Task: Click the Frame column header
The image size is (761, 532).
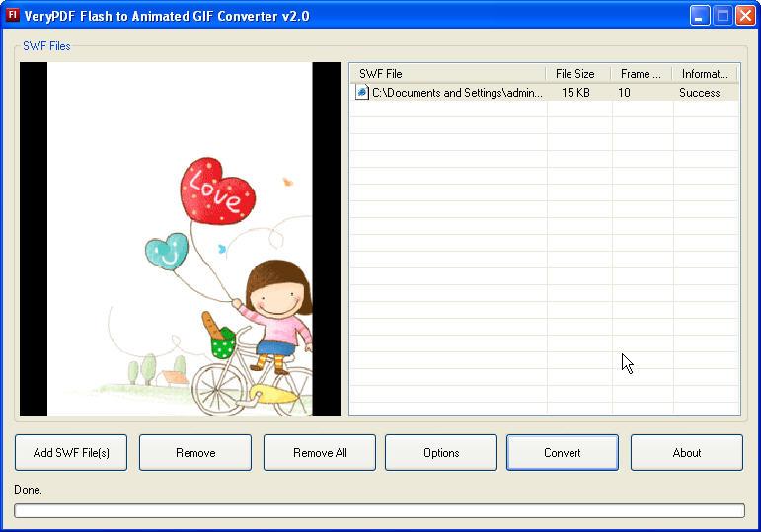Action: pyautogui.click(x=642, y=74)
